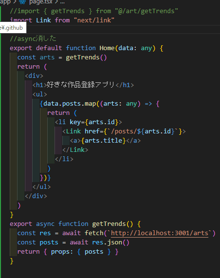Click the getTrends function declaration name
The width and height of the screenshot is (220, 278).
point(109,224)
